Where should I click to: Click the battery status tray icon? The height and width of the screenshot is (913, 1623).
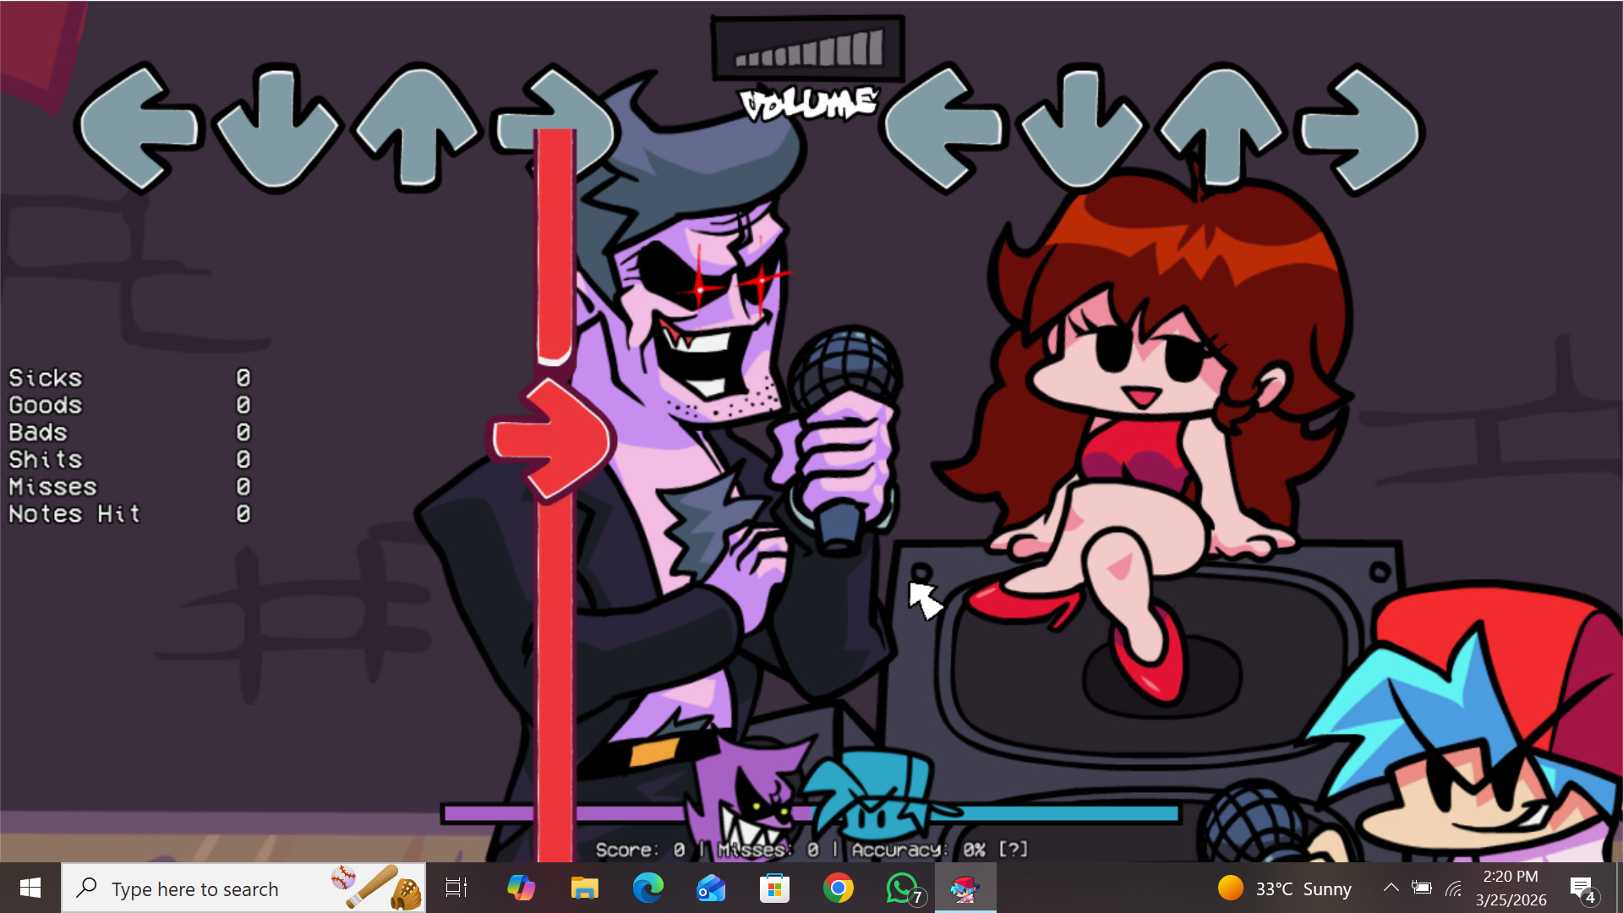1422,888
